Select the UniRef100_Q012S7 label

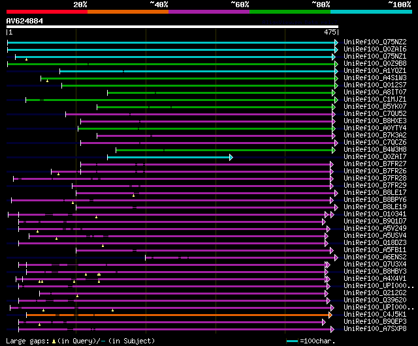pyautogui.click(x=375, y=85)
